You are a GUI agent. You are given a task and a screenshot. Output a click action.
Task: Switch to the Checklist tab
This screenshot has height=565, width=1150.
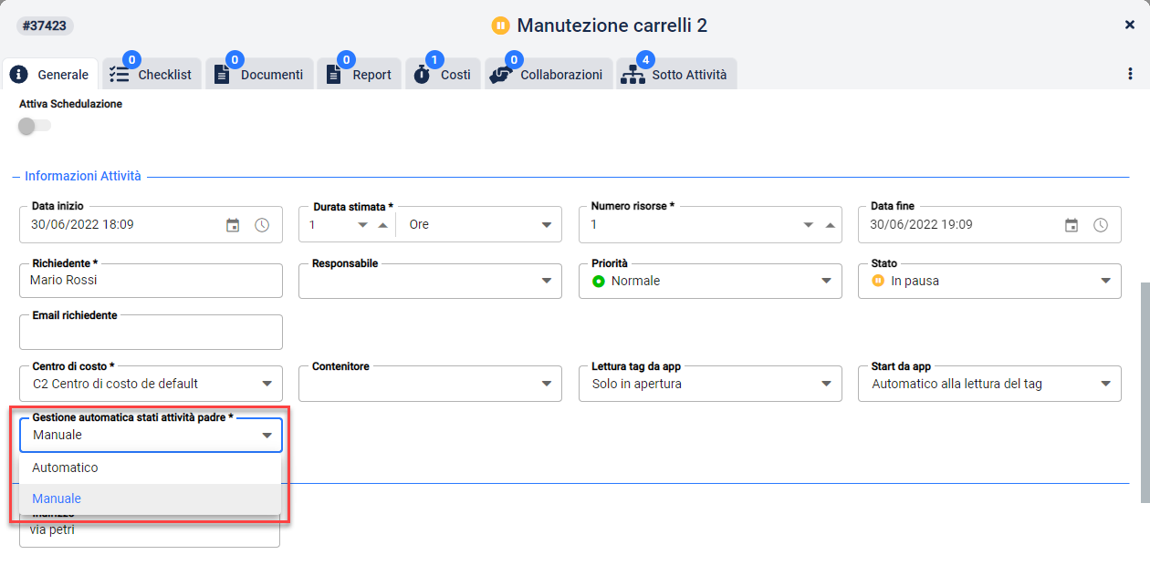[151, 74]
